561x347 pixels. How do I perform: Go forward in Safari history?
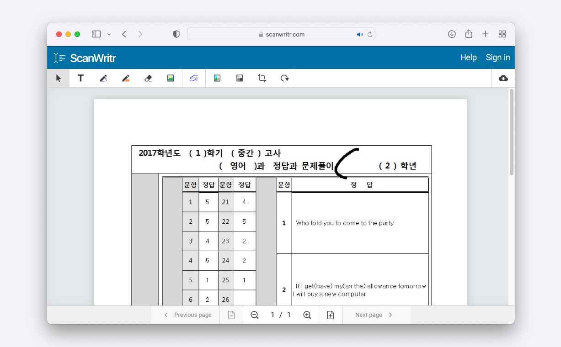140,34
